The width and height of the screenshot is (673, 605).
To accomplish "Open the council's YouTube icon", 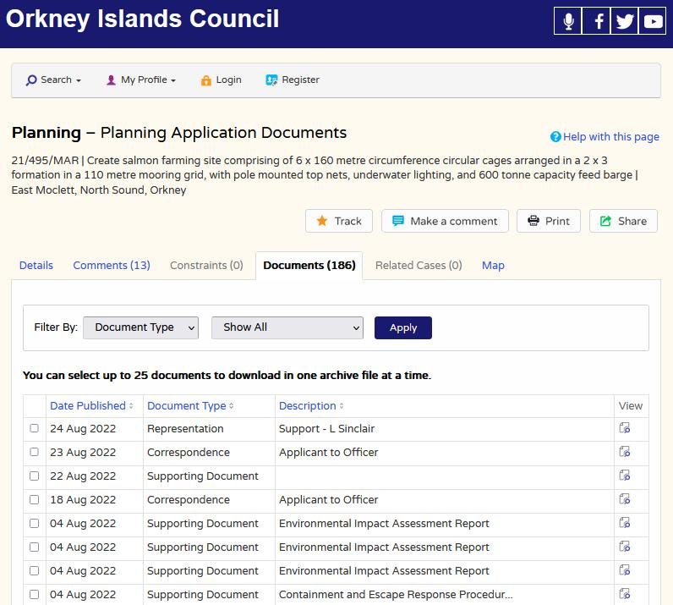I will pyautogui.click(x=653, y=21).
